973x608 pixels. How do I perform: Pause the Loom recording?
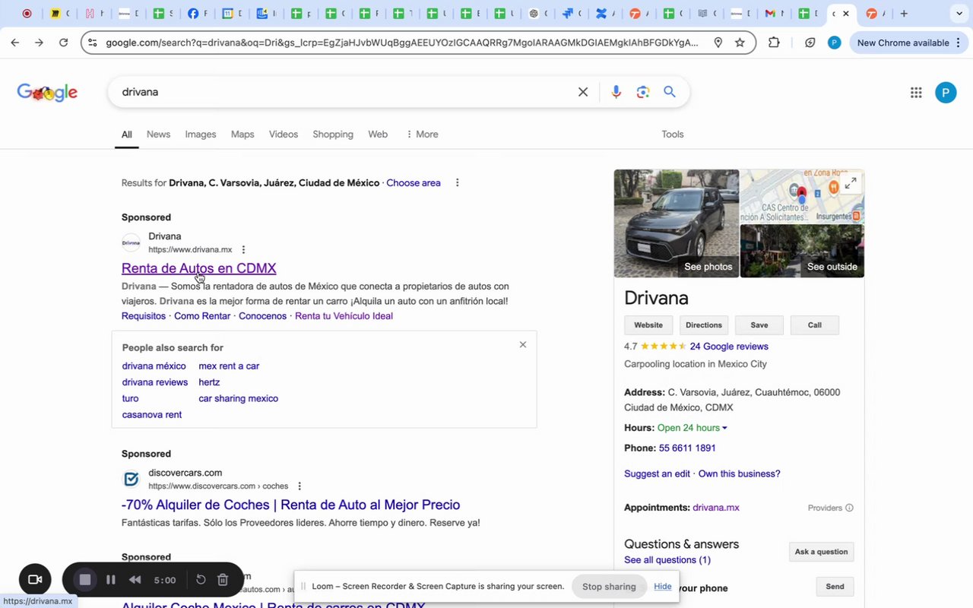(111, 580)
